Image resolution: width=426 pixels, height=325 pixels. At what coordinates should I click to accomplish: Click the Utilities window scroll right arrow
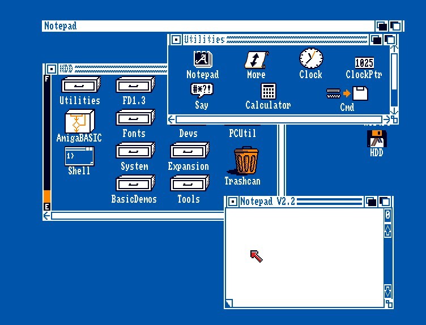[x=386, y=119]
